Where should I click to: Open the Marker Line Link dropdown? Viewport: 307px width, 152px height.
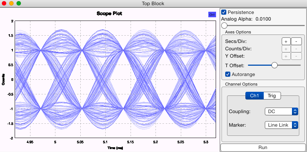coord(281,125)
